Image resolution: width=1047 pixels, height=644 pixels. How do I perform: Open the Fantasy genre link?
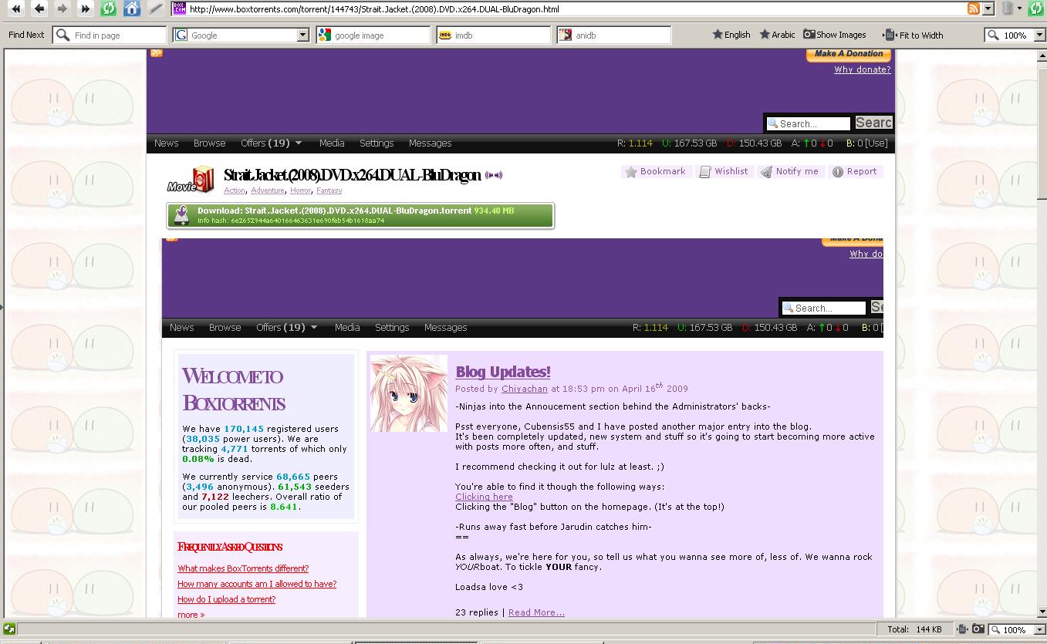329,191
